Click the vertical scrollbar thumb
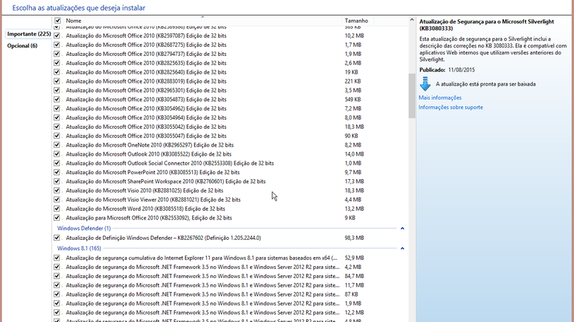Image resolution: width=574 pixels, height=322 pixels. [x=412, y=96]
